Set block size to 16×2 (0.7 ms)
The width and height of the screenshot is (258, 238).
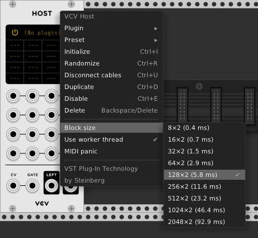click(204, 139)
